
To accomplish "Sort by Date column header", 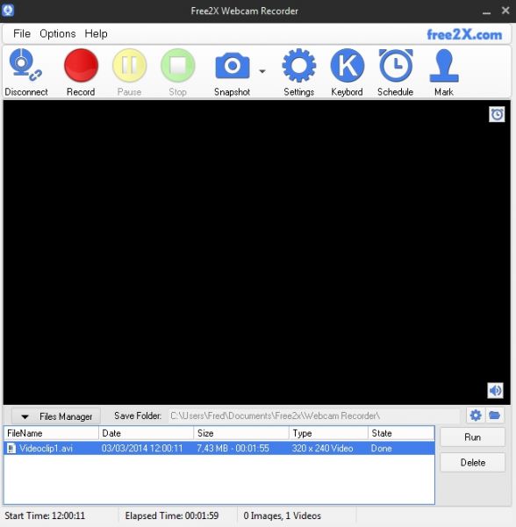I will (x=146, y=433).
